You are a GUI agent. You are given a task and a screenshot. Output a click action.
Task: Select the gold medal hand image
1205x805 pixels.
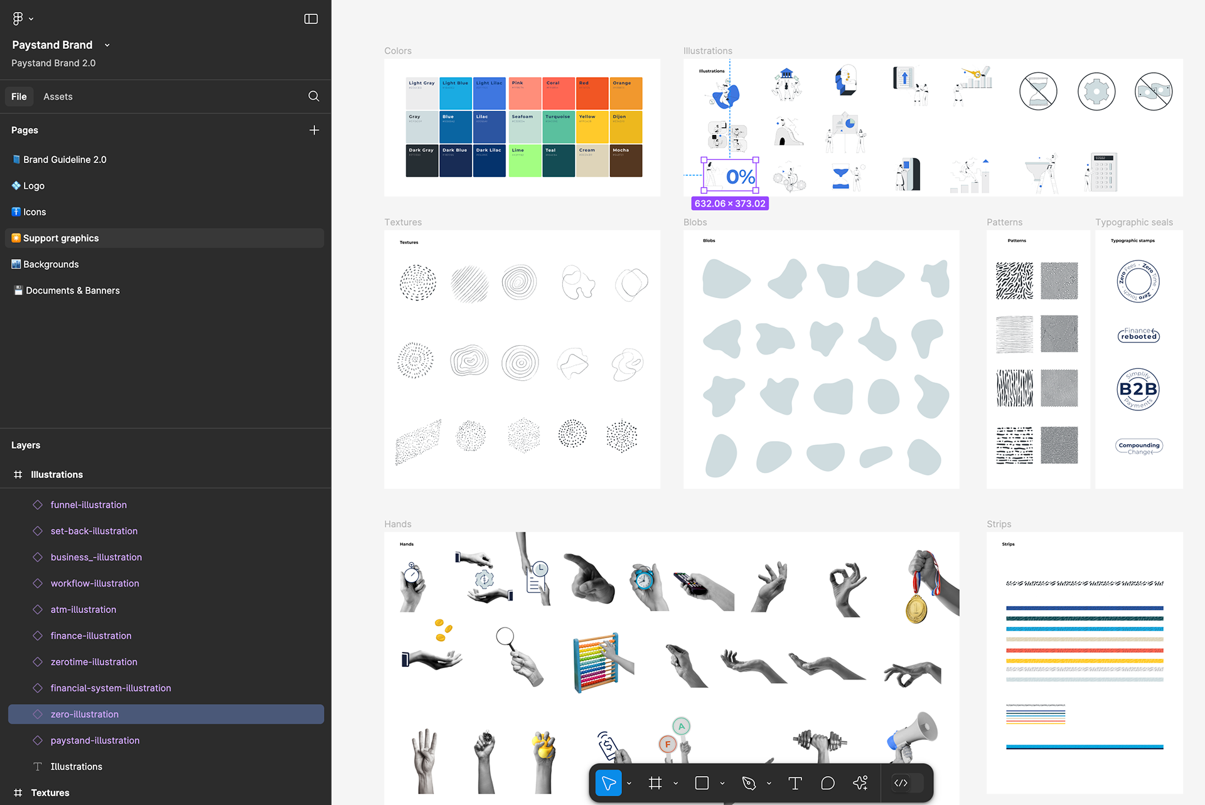click(x=933, y=587)
